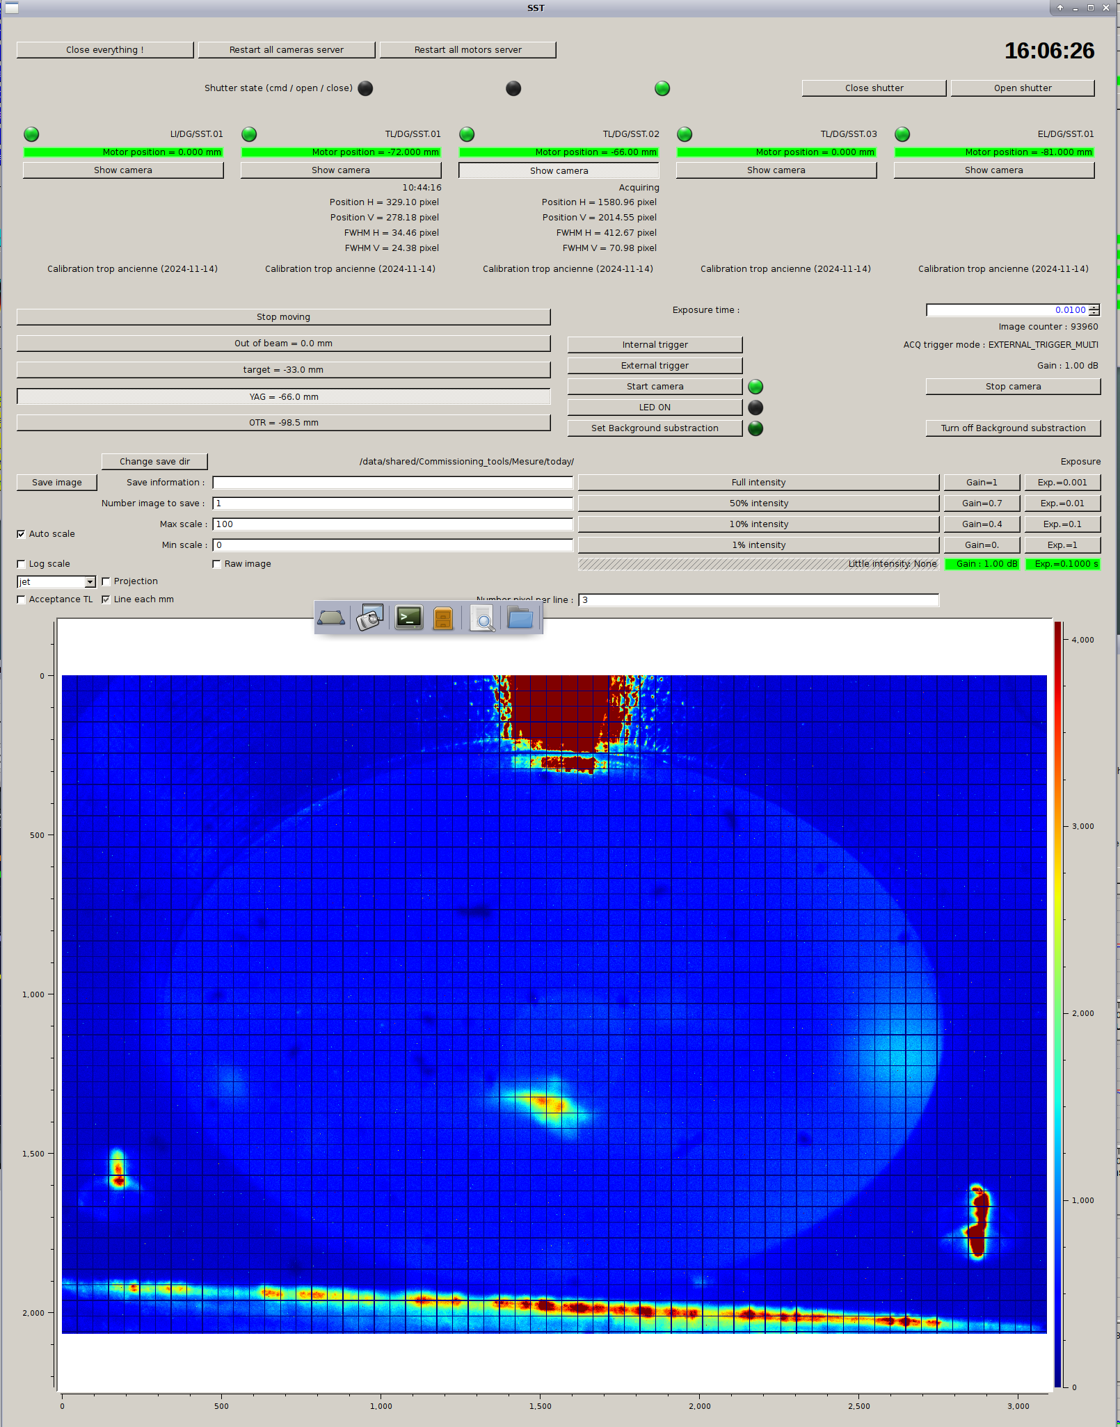Click the Max scale input field
The image size is (1120, 1427).
point(392,524)
